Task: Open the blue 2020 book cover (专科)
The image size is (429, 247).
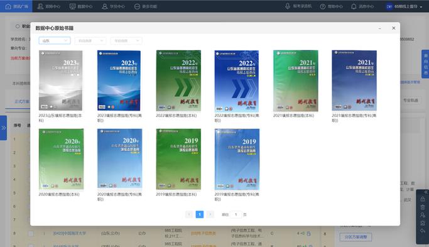Action: [119, 159]
